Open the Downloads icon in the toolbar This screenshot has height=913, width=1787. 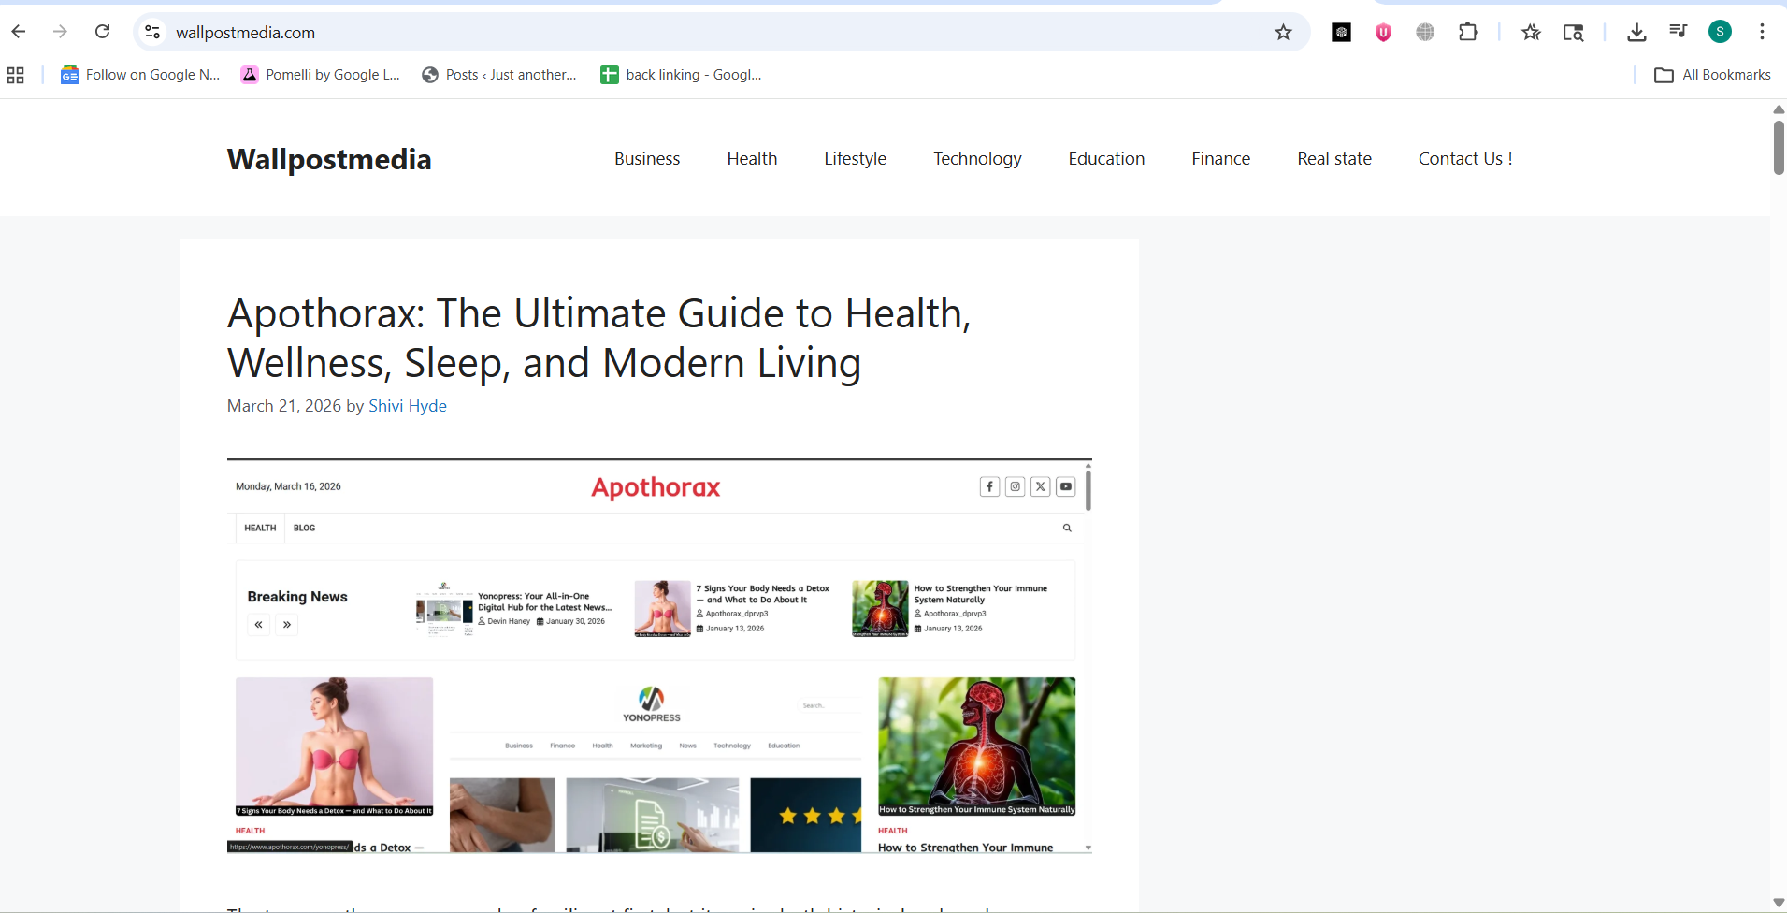pyautogui.click(x=1636, y=31)
